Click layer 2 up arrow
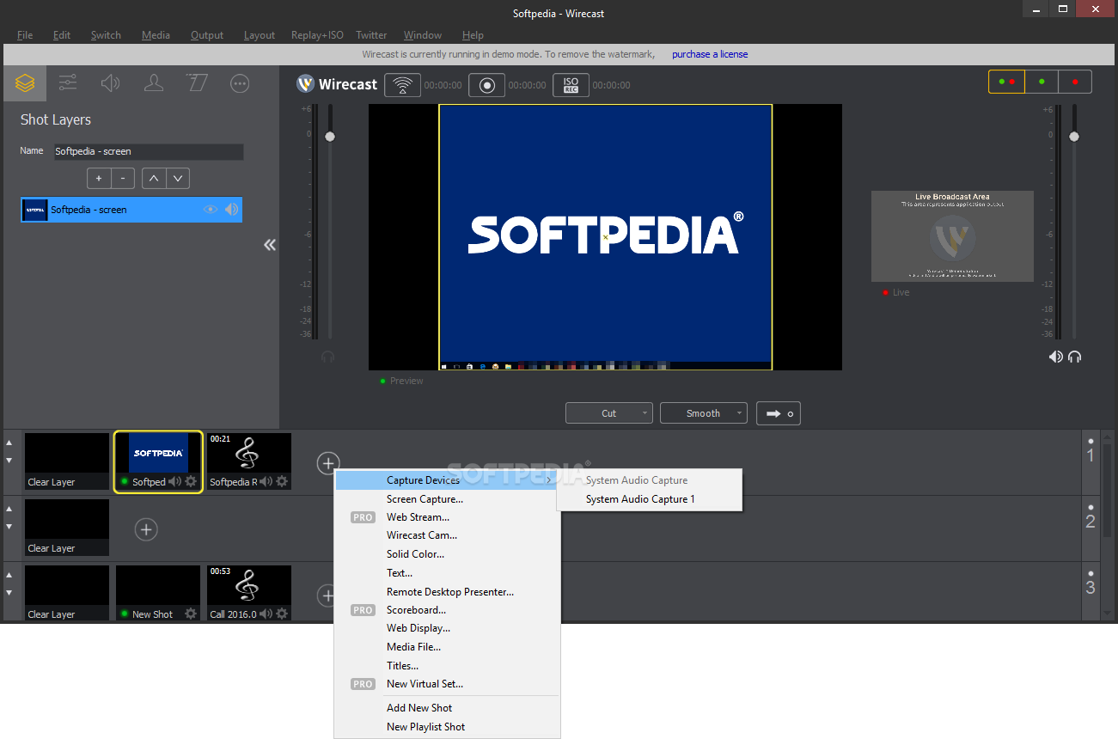Screen dimensions: 1118x739 point(9,509)
